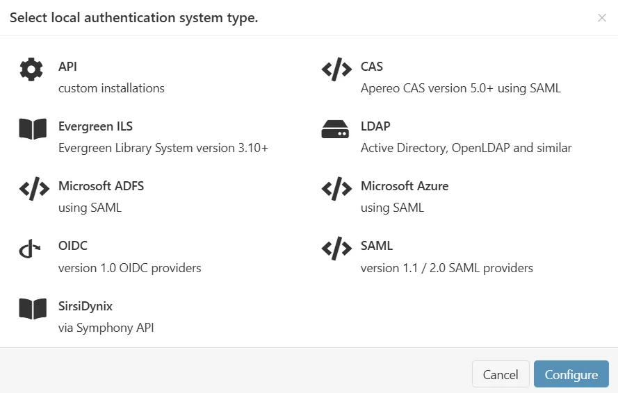618x393 pixels.
Task: Click 'via Symphony API' description
Action: pos(106,328)
